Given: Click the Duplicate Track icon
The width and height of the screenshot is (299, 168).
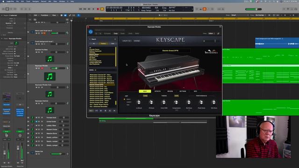Looking at the screenshot, I should coord(35,20).
